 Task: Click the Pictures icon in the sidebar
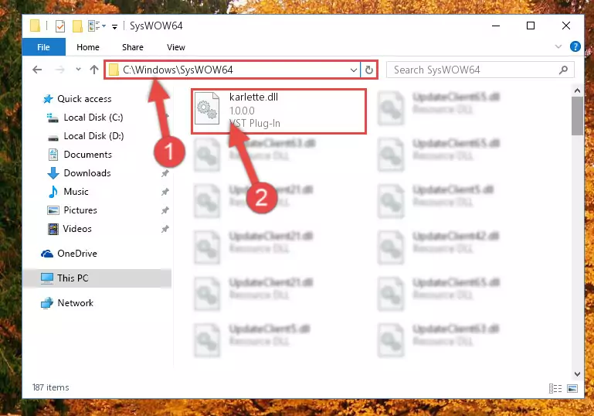pyautogui.click(x=53, y=210)
